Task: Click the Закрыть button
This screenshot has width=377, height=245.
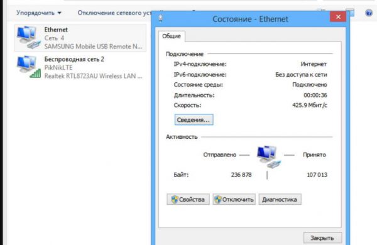Action: 322,238
